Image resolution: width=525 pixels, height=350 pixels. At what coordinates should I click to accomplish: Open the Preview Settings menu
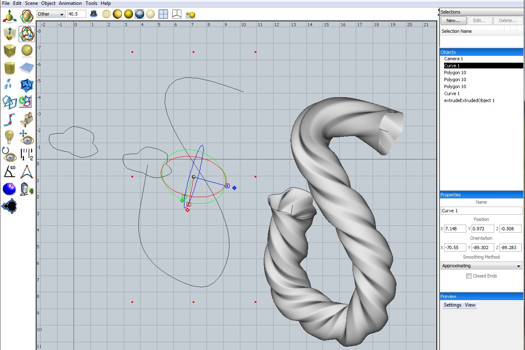[453, 305]
